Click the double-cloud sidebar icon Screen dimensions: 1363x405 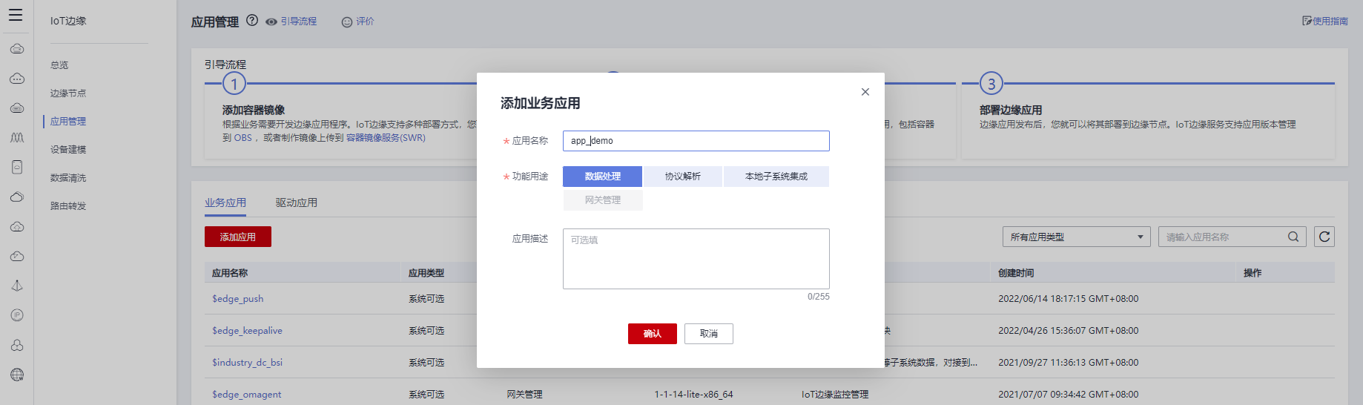click(x=17, y=197)
